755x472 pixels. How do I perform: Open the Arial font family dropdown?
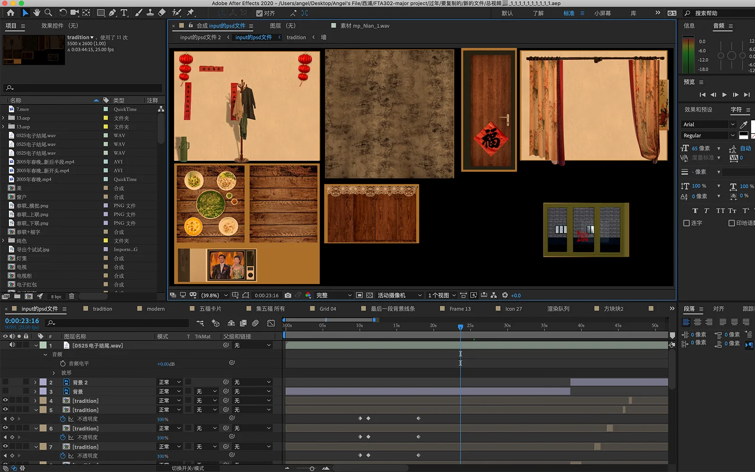tap(708, 124)
